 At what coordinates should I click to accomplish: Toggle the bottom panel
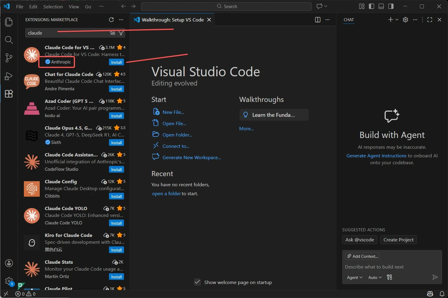click(x=381, y=6)
